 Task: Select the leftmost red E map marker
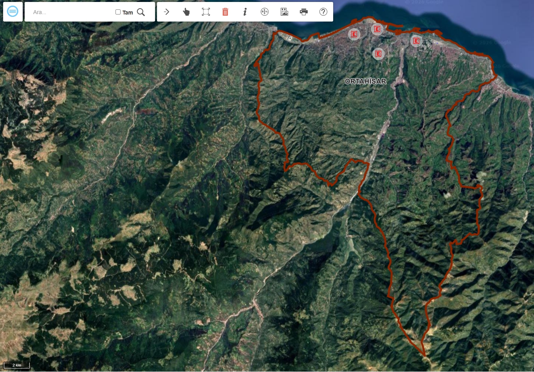pos(354,34)
